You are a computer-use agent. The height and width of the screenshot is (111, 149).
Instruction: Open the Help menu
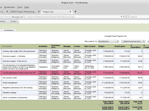(27, 7)
